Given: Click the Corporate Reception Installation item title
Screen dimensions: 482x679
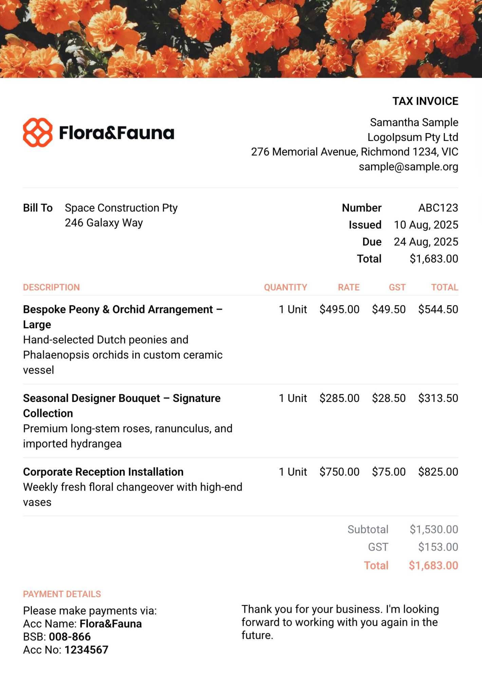Looking at the screenshot, I should 103,472.
